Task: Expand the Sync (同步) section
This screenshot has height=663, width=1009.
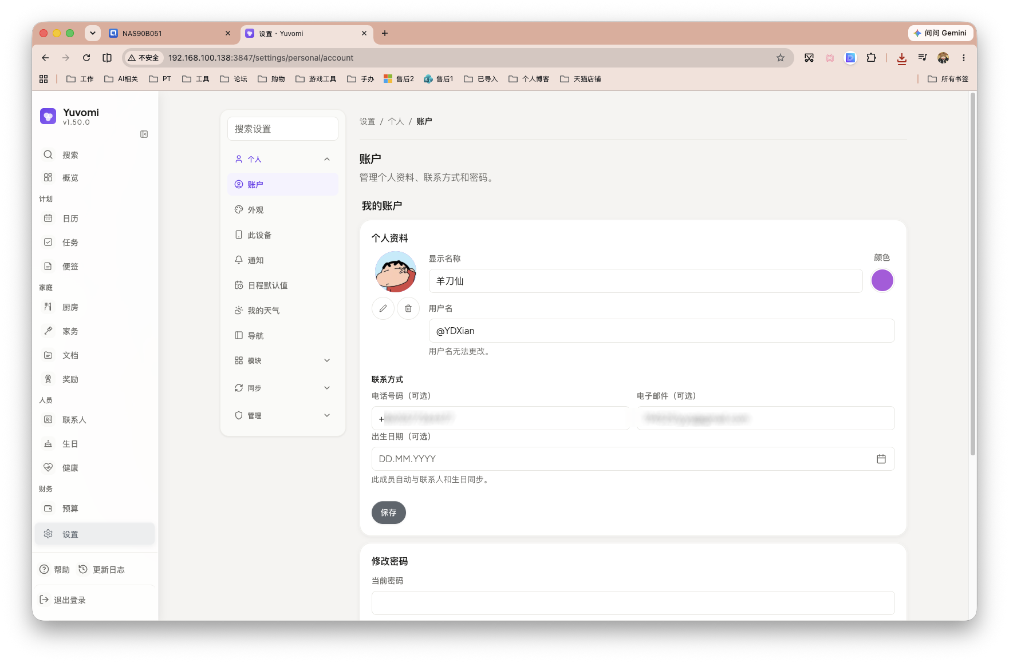Action: tap(283, 388)
